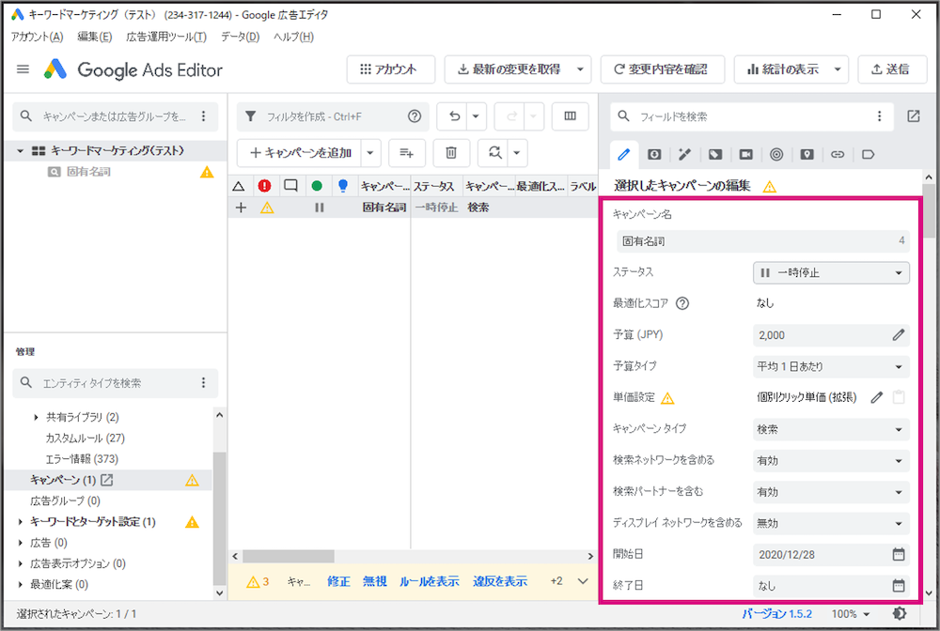Open the dropdown arrow beside the find and replace icon
The height and width of the screenshot is (631, 940).
tap(517, 153)
